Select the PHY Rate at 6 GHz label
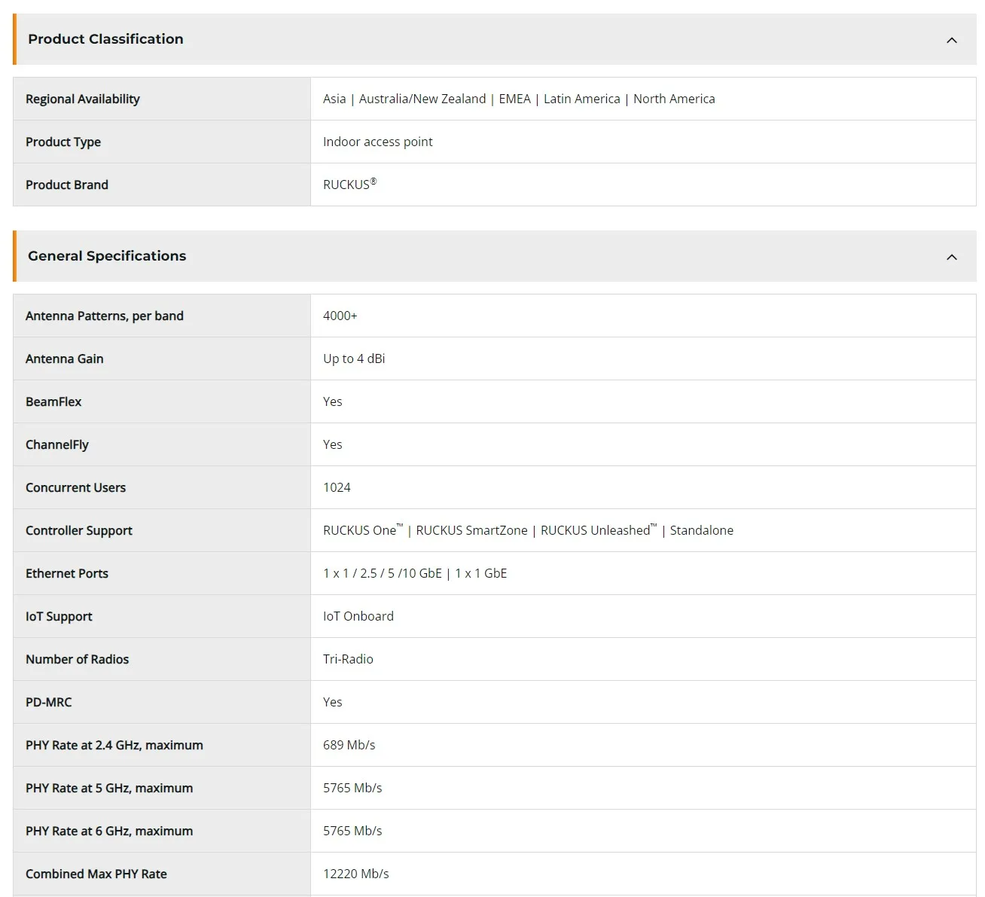The image size is (985, 897). (109, 831)
